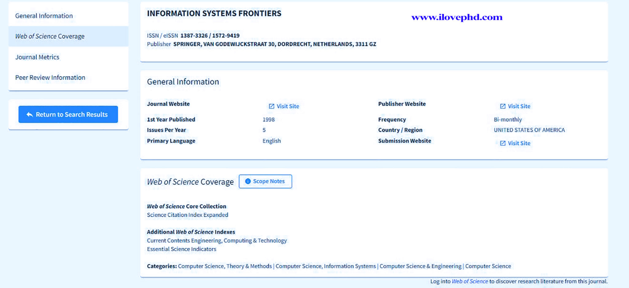Viewport: 629px width, 288px height.
Task: Click the General Information panel heading
Action: 183,82
